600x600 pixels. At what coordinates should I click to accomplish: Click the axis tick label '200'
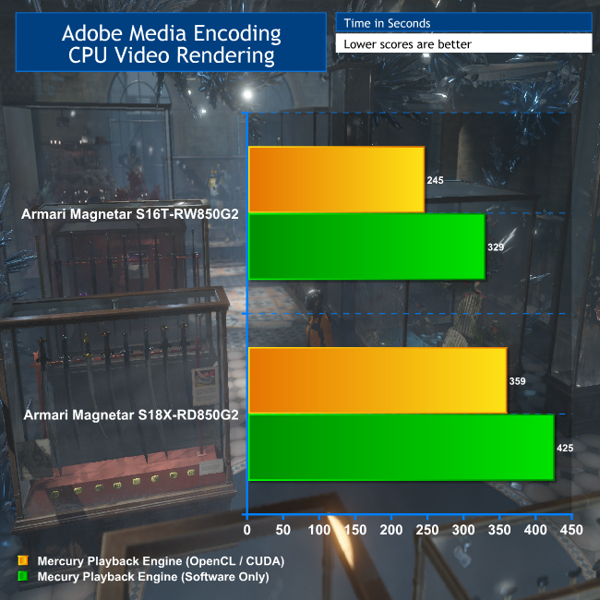pyautogui.click(x=391, y=530)
